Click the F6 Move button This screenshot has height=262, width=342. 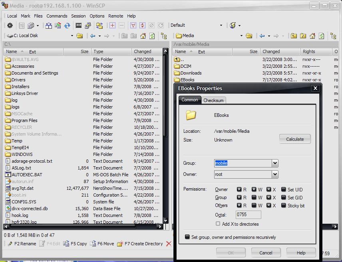click(x=102, y=244)
